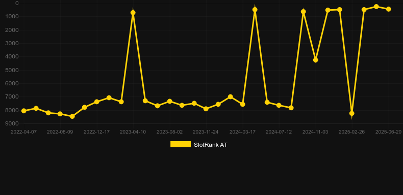Image resolution: width=403 pixels, height=195 pixels.
Task: Select the data point above 2023-11-24
Action: tap(206, 109)
